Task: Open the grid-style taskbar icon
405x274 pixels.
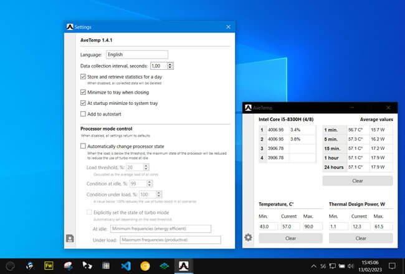Action: coord(106,266)
